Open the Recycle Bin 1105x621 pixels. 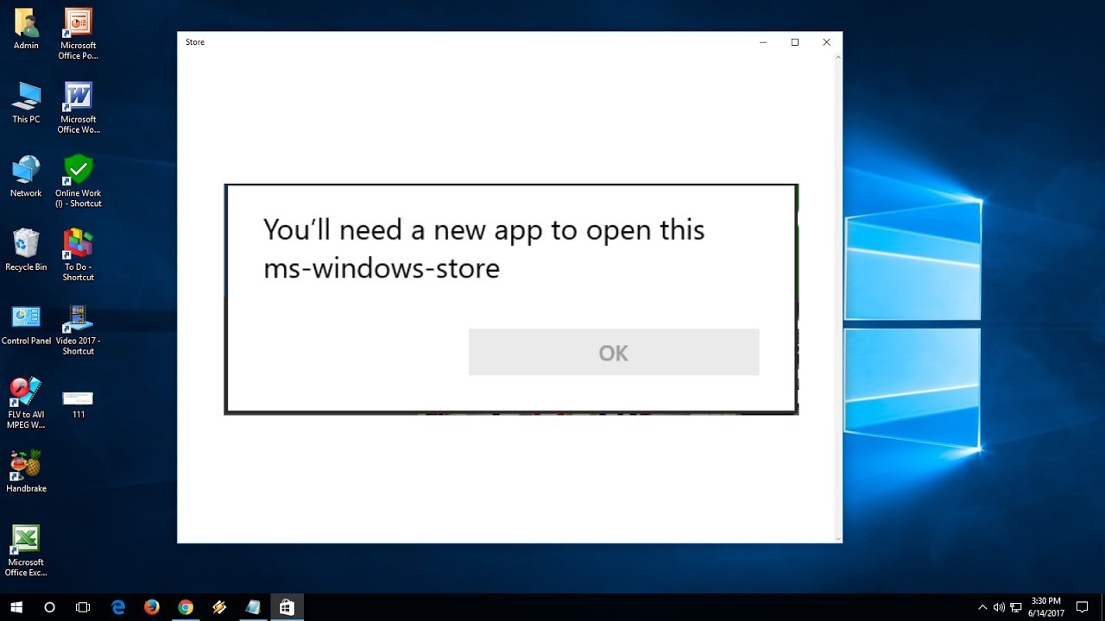tap(25, 244)
